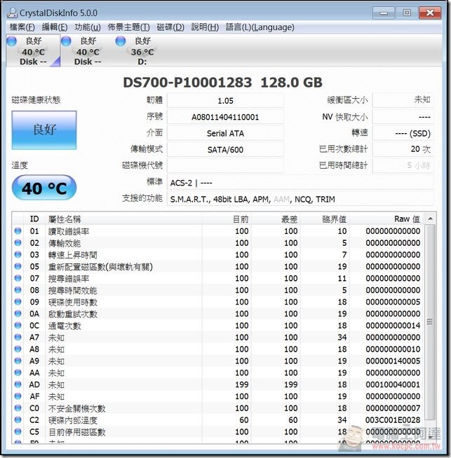Minimize the CrystalDiskInfo window
Viewport: 451px width, 458px height.
(x=384, y=13)
